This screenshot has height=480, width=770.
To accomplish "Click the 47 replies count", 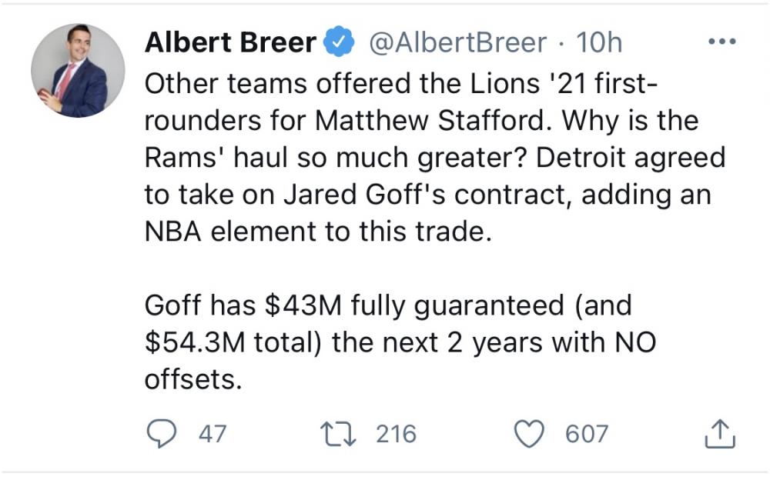I will 213,434.
